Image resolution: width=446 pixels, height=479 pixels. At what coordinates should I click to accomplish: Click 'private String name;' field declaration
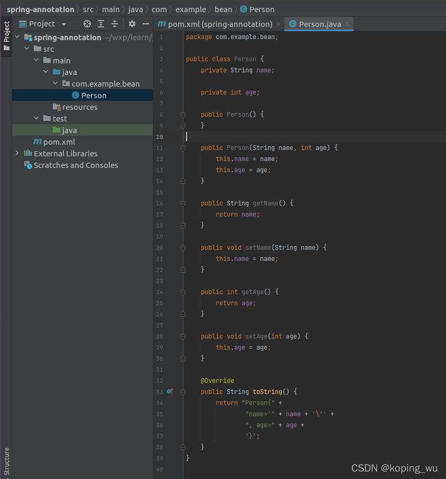pyautogui.click(x=237, y=70)
